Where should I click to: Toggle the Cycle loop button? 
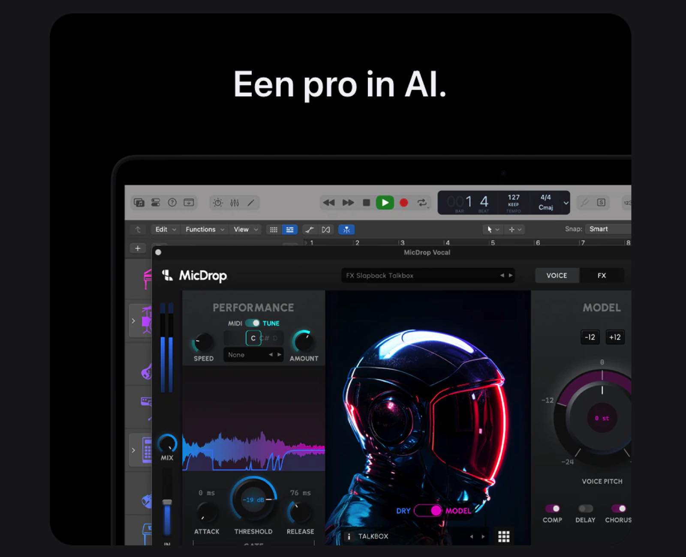422,203
